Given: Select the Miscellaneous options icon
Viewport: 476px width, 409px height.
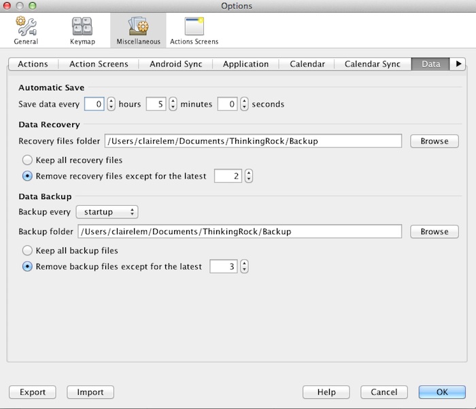Looking at the screenshot, I should pos(137,31).
